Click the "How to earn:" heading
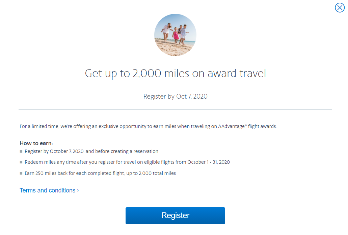The image size is (348, 235). [x=36, y=143]
